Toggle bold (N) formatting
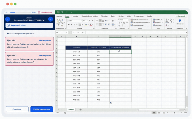This screenshot has width=192, height=119. tap(69, 24)
